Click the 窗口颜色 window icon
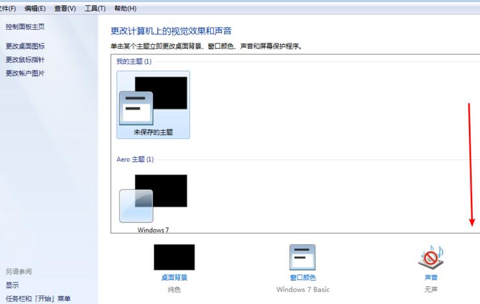 (x=302, y=257)
